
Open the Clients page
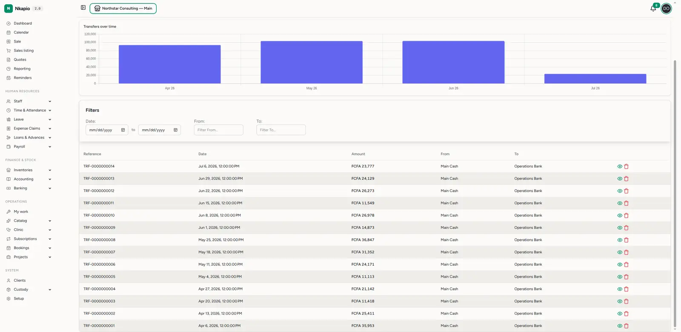click(x=20, y=281)
